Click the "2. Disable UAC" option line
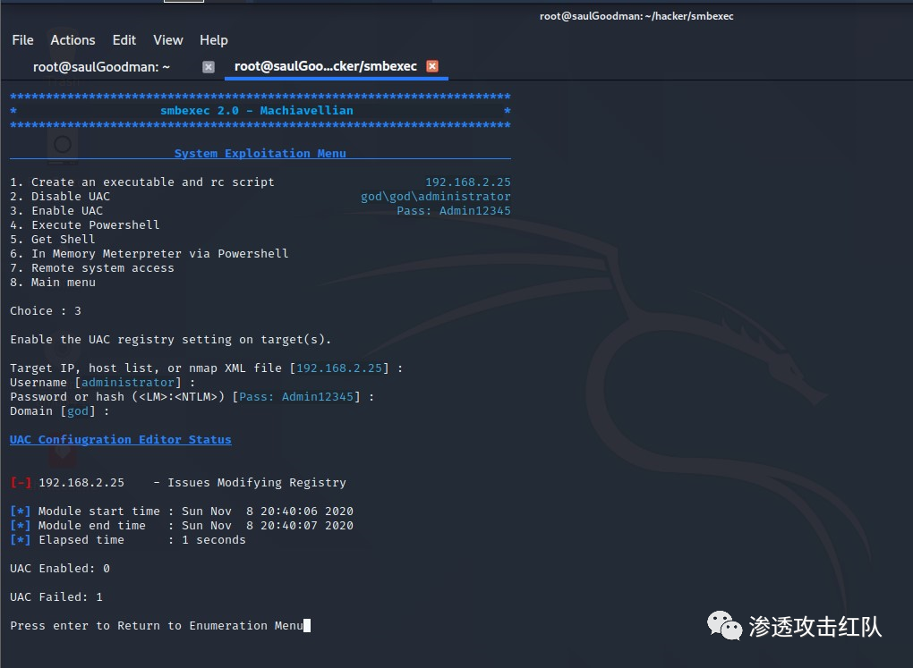 pyautogui.click(x=60, y=197)
